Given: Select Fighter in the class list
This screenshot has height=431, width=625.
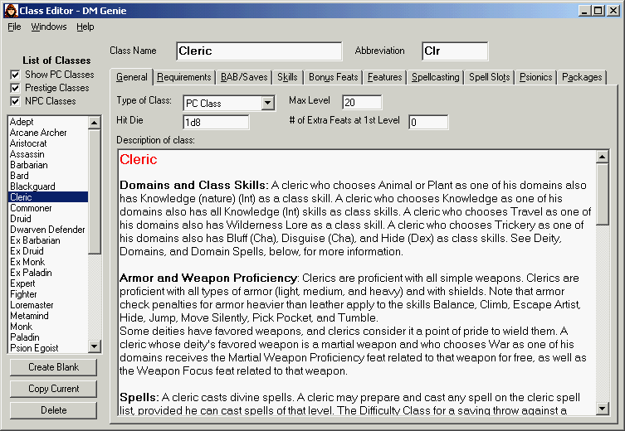Looking at the screenshot, I should click(x=48, y=293).
